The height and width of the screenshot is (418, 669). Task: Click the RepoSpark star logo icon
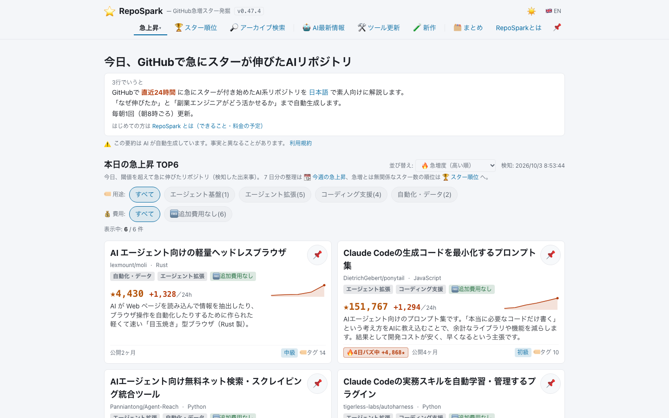pyautogui.click(x=110, y=11)
